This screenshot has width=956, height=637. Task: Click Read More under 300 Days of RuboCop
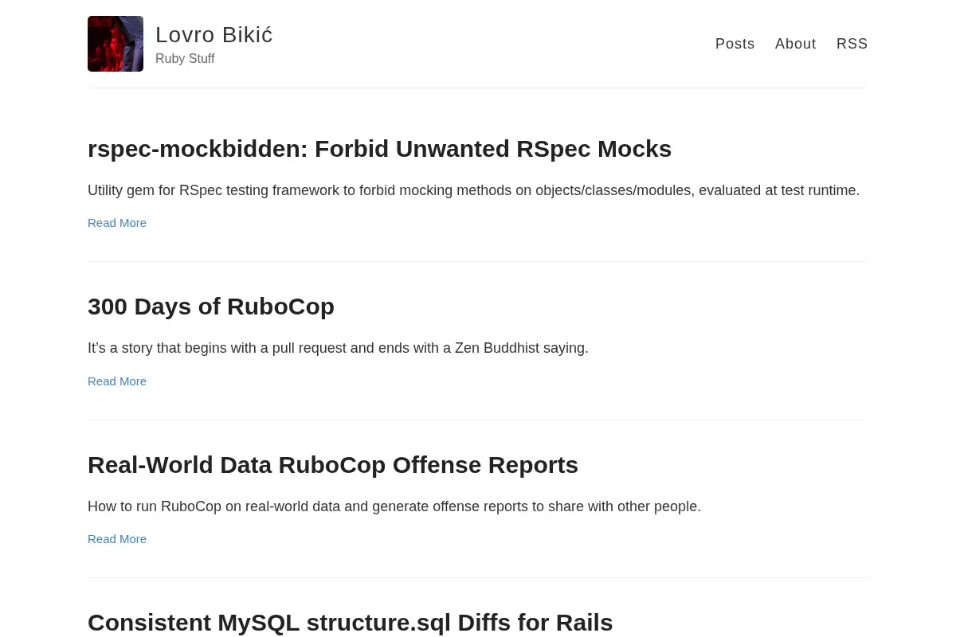tap(117, 381)
